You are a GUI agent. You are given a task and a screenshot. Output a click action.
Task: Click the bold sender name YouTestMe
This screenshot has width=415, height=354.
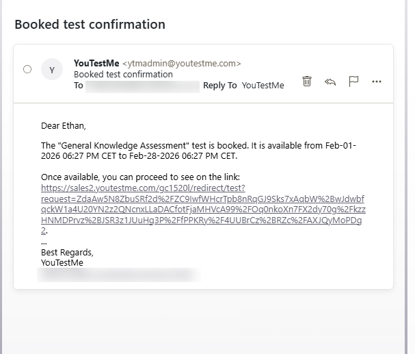point(96,63)
